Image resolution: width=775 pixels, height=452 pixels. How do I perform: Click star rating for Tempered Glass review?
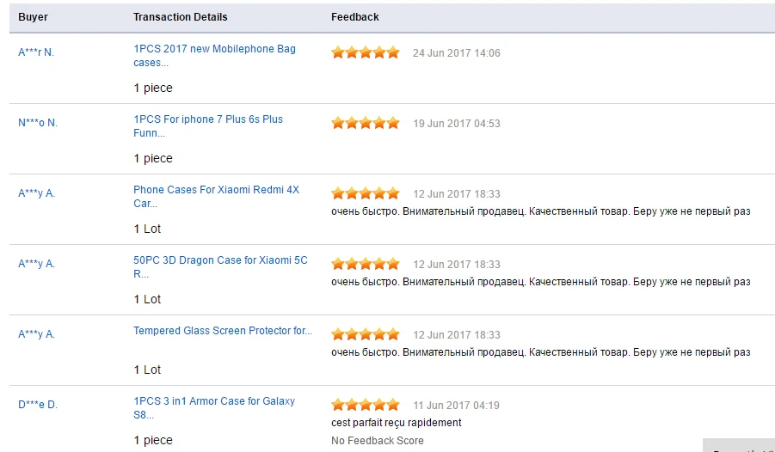pyautogui.click(x=366, y=334)
